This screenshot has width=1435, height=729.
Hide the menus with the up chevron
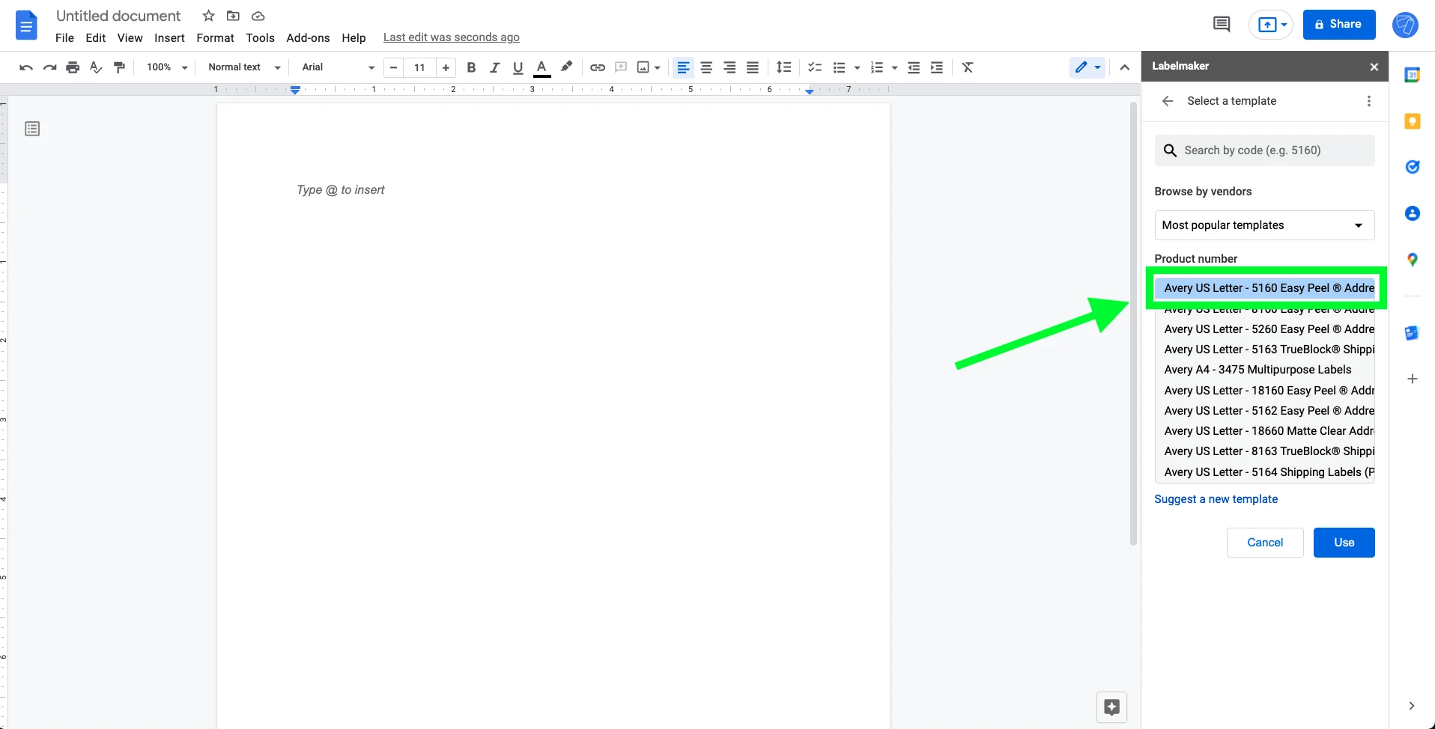1124,67
